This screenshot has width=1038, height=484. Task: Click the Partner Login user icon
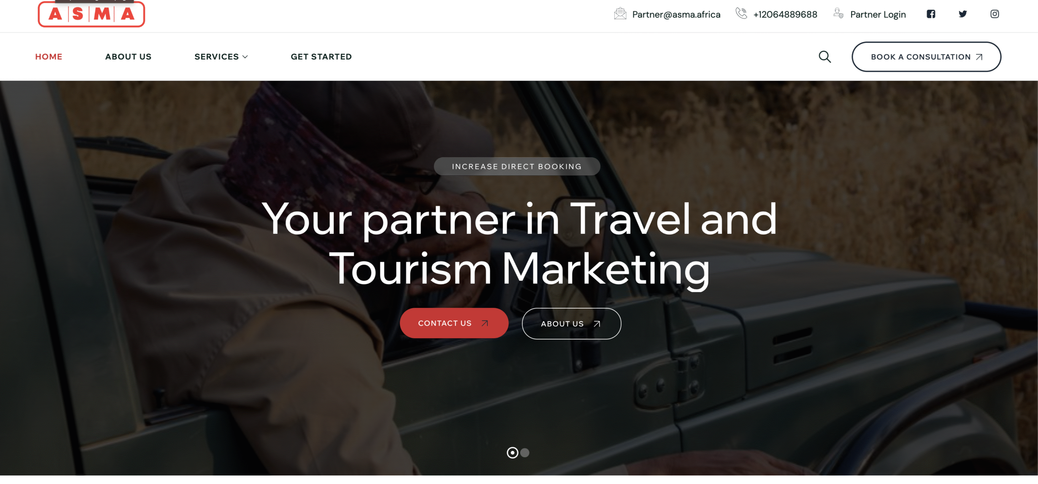pyautogui.click(x=839, y=13)
